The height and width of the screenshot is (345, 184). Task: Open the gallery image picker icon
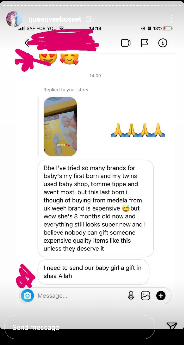point(146,296)
